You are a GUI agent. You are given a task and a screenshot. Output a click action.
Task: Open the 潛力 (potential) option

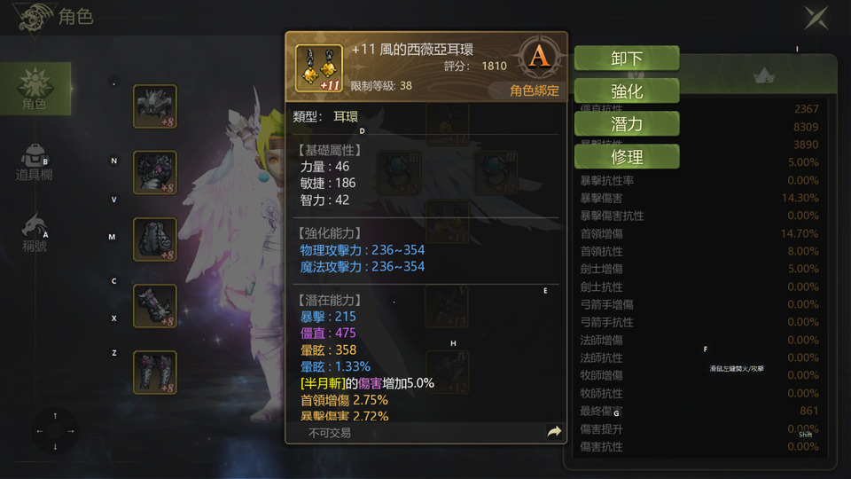coord(627,124)
